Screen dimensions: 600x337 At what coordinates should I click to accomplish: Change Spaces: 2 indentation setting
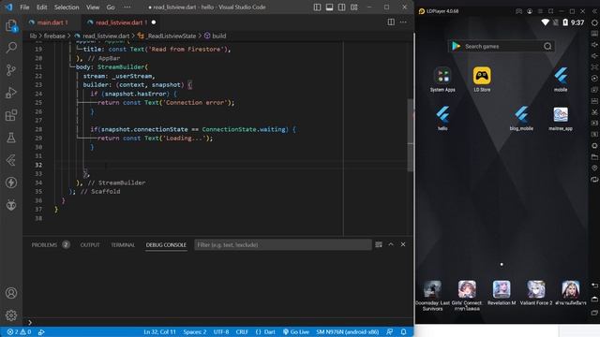pyautogui.click(x=195, y=332)
